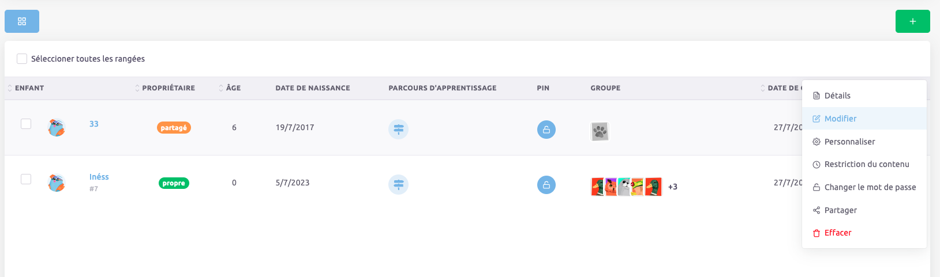Select 'Modifier' in the context menu
This screenshot has height=277, width=940.
[840, 119]
